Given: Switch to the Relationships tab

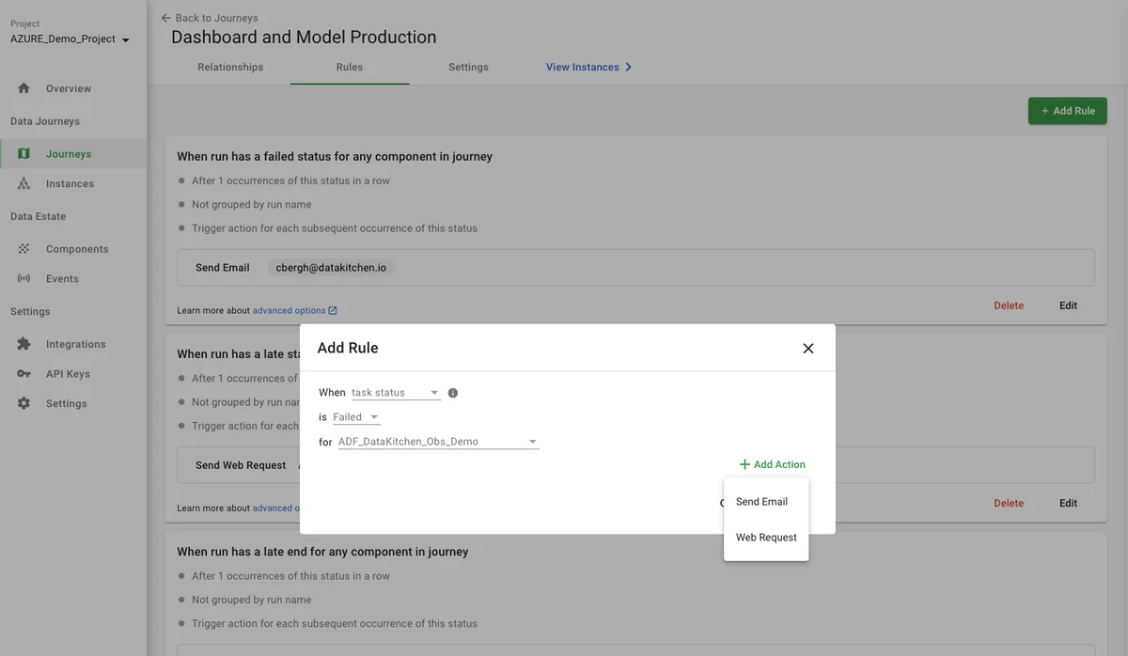Looking at the screenshot, I should click(230, 68).
